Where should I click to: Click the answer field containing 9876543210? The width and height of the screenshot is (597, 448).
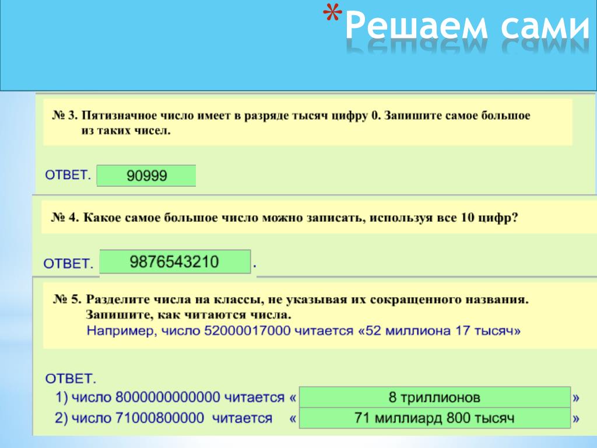175,261
